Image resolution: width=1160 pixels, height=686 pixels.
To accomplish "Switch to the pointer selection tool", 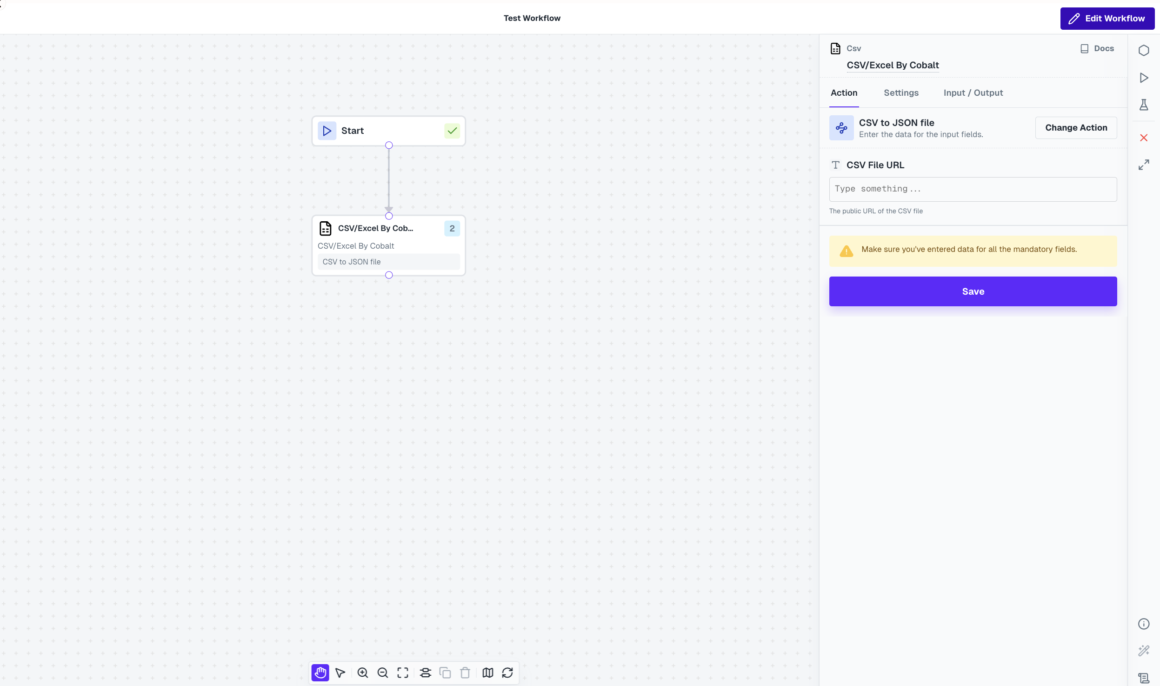I will point(341,673).
